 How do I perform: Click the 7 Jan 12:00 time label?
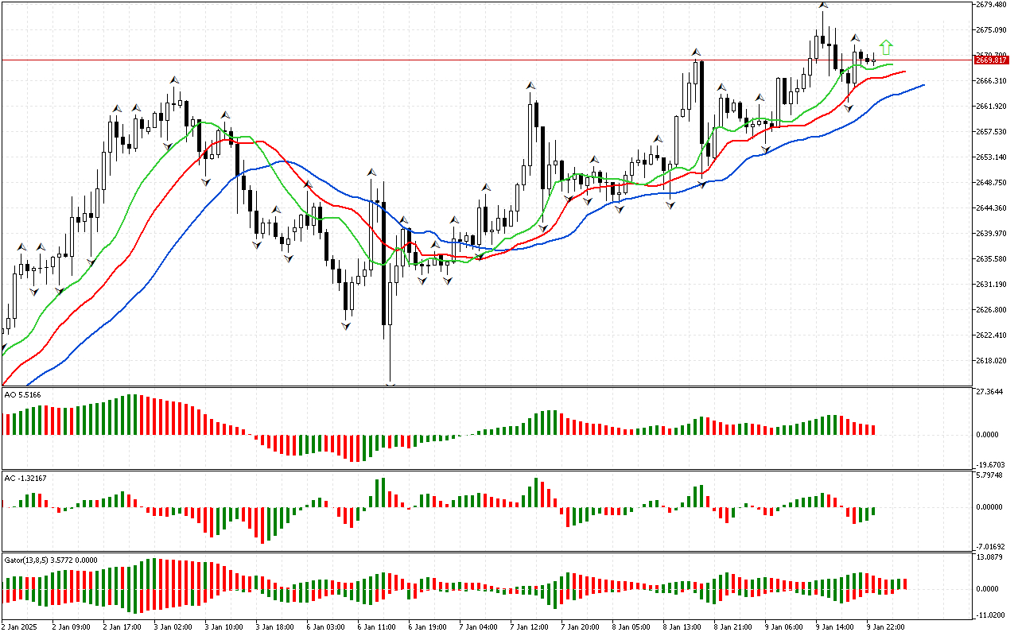[x=528, y=627]
